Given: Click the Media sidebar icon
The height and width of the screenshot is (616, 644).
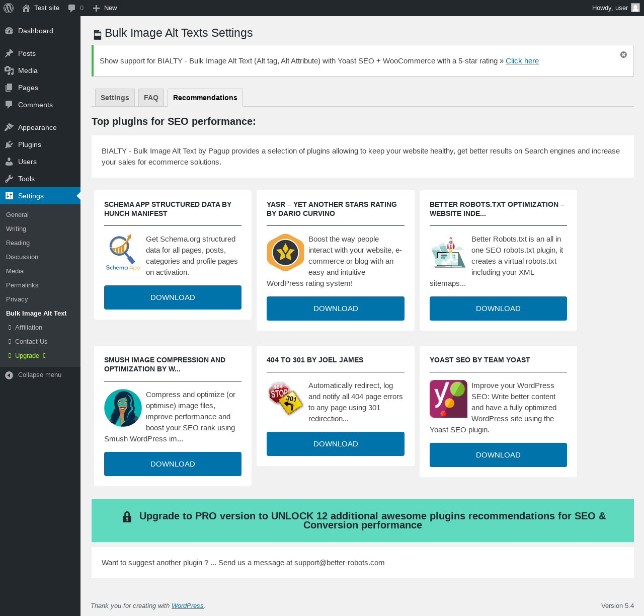Looking at the screenshot, I should pyautogui.click(x=9, y=70).
